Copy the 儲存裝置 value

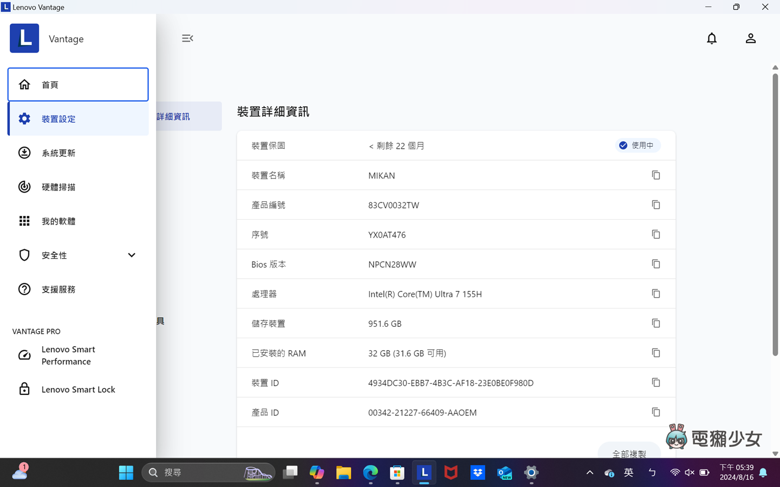click(x=656, y=323)
